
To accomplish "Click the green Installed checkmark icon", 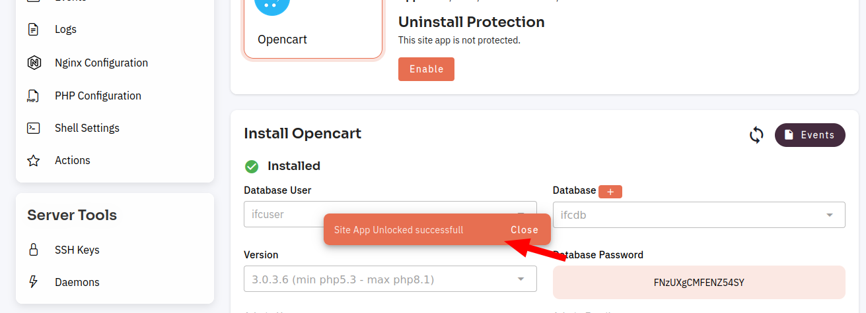I will click(x=251, y=166).
